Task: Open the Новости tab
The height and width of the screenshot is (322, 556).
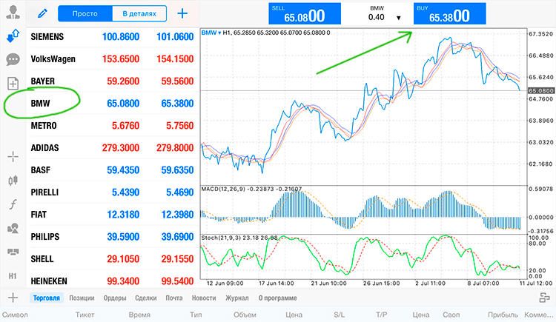Action: click(x=204, y=298)
